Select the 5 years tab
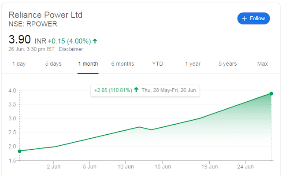Image resolution: width=282 pixels, height=177 pixels. [x=227, y=64]
